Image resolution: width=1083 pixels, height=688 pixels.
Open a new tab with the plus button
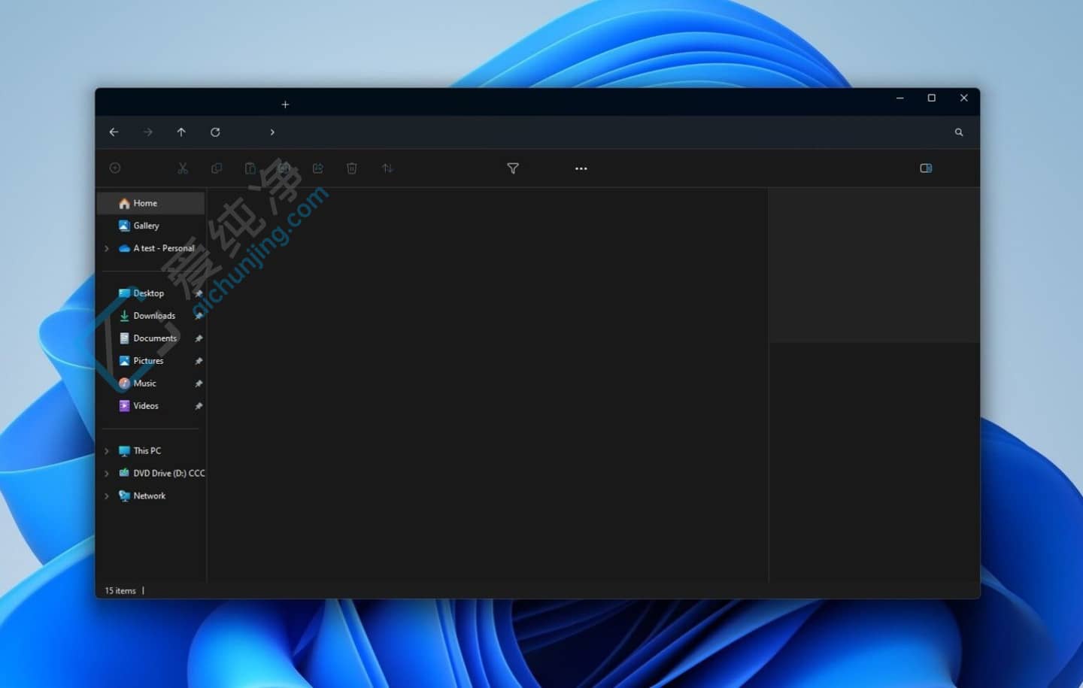(285, 104)
